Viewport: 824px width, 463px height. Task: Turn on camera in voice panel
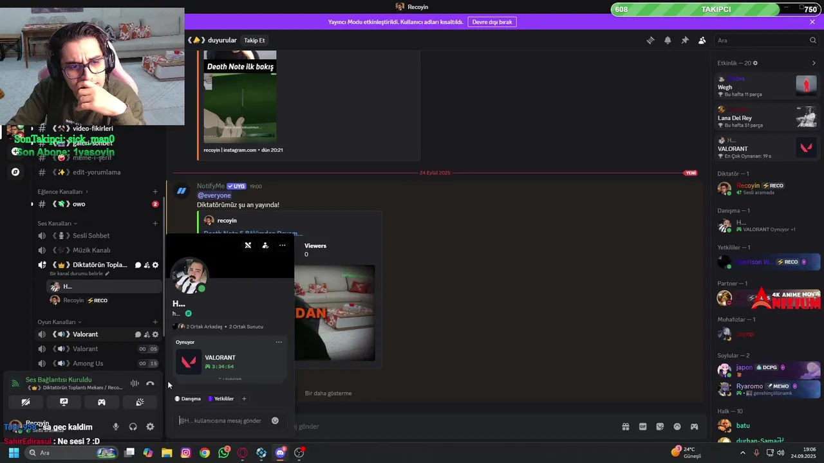[x=26, y=402]
